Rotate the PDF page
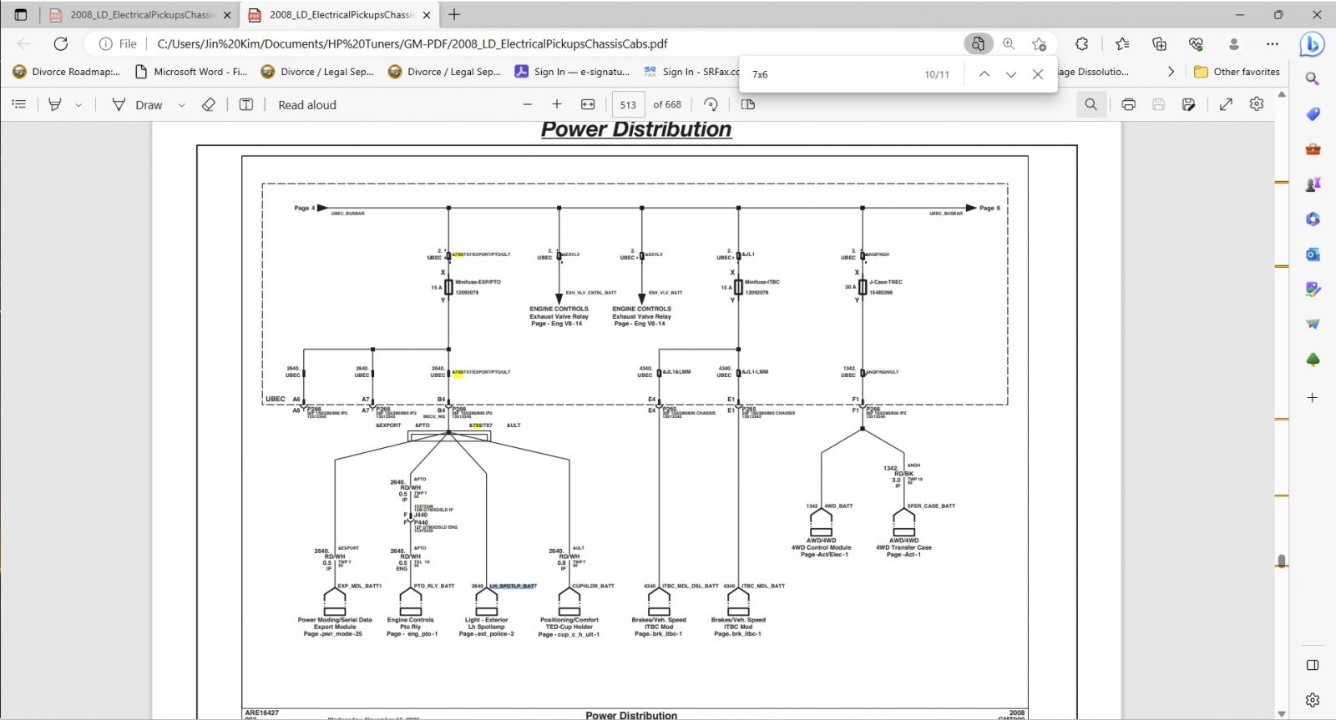The height and width of the screenshot is (720, 1336). pyautogui.click(x=711, y=104)
